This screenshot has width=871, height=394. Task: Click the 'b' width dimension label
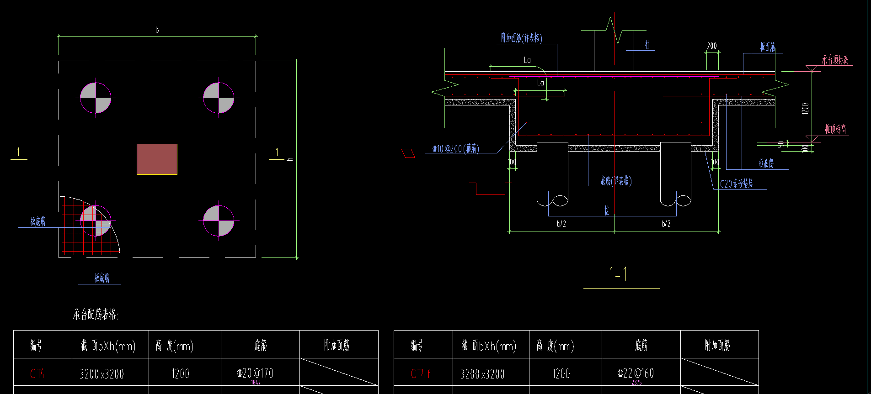tap(157, 30)
